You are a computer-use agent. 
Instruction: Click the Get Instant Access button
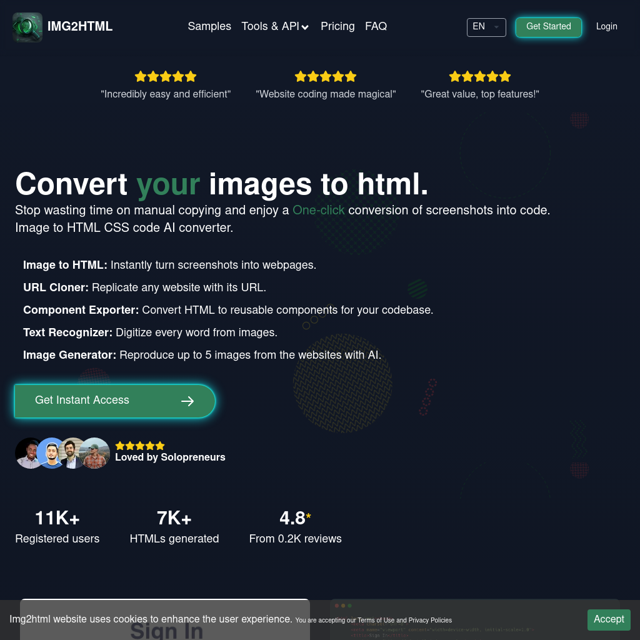115,401
